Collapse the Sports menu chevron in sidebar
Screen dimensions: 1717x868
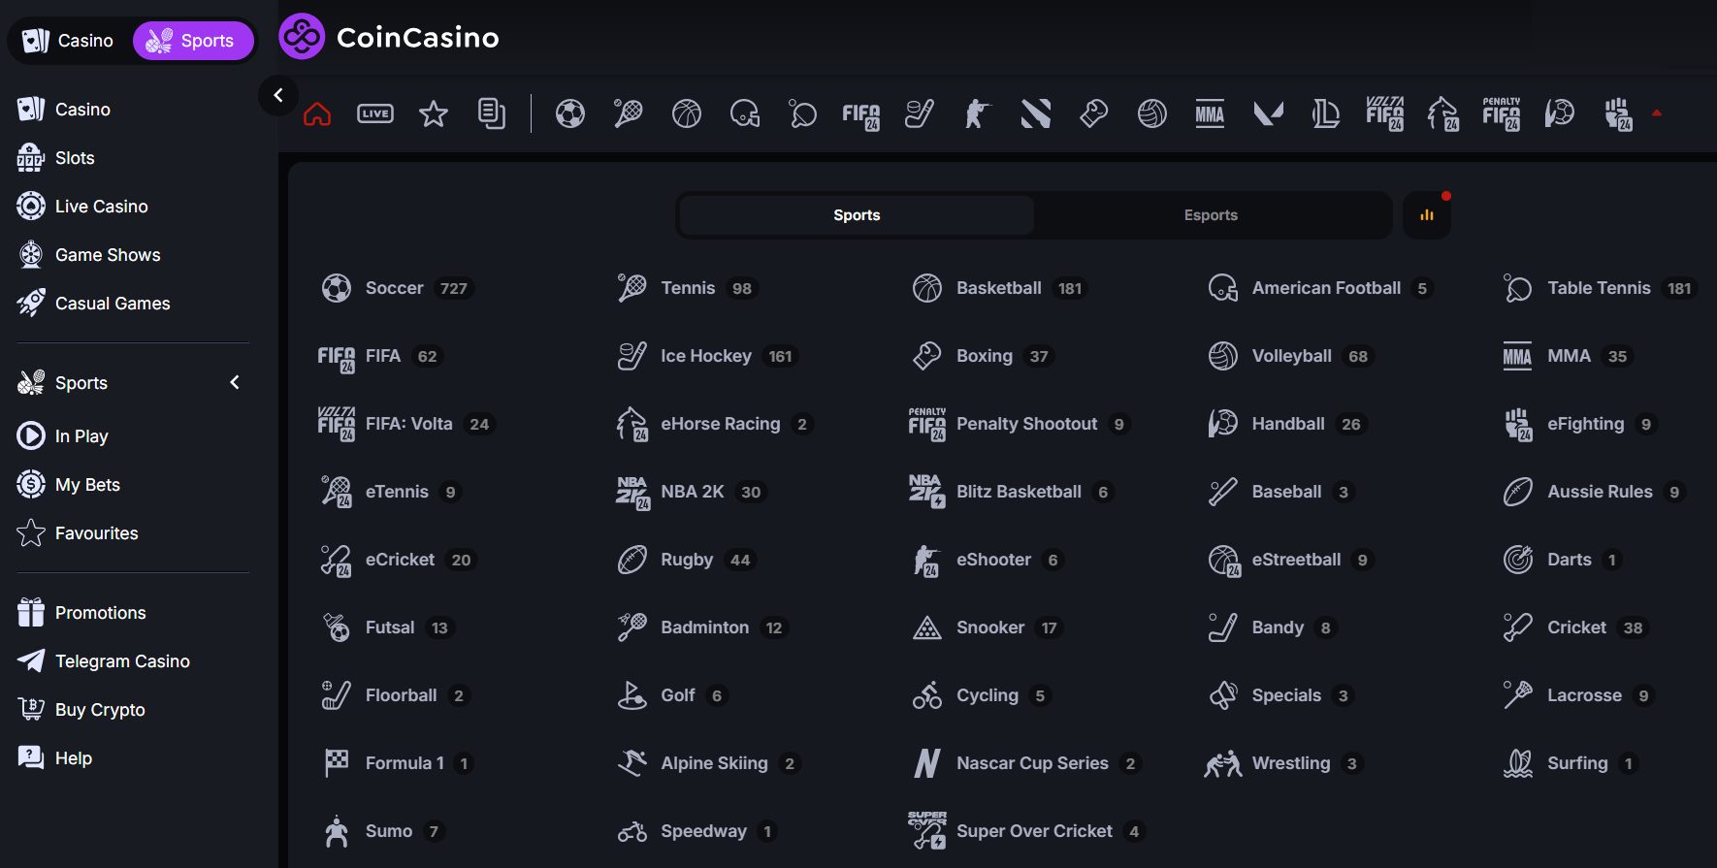[x=235, y=382]
